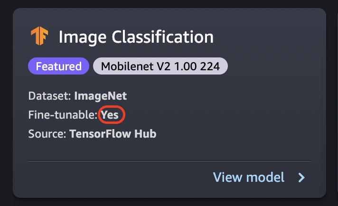
Task: Open the View model link
Action: [249, 178]
